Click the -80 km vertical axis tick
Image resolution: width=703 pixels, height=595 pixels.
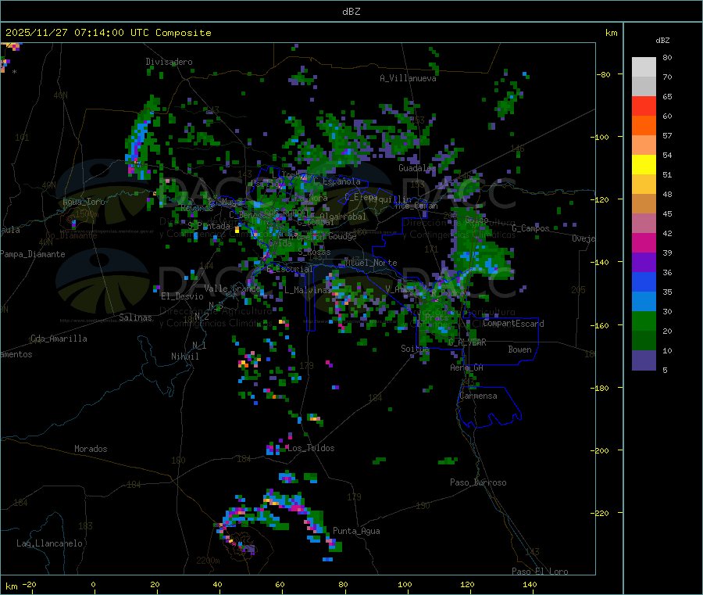(x=604, y=74)
